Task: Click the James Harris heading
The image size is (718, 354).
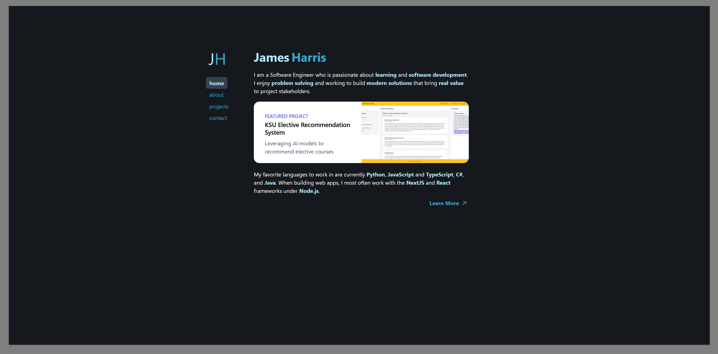Action: (x=290, y=58)
